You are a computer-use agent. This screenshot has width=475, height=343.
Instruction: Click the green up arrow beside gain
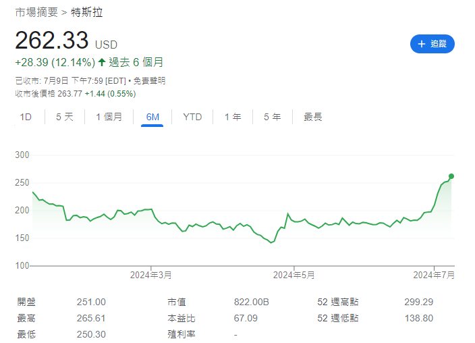click(x=102, y=62)
